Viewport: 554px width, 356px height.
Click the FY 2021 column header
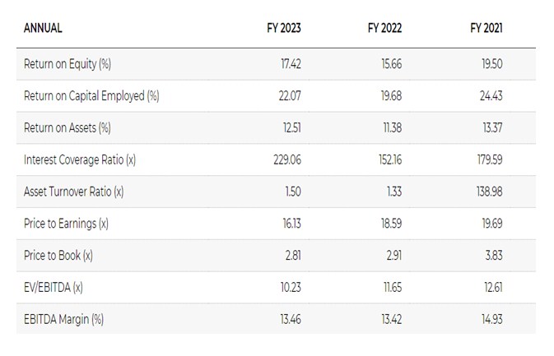pyautogui.click(x=485, y=28)
